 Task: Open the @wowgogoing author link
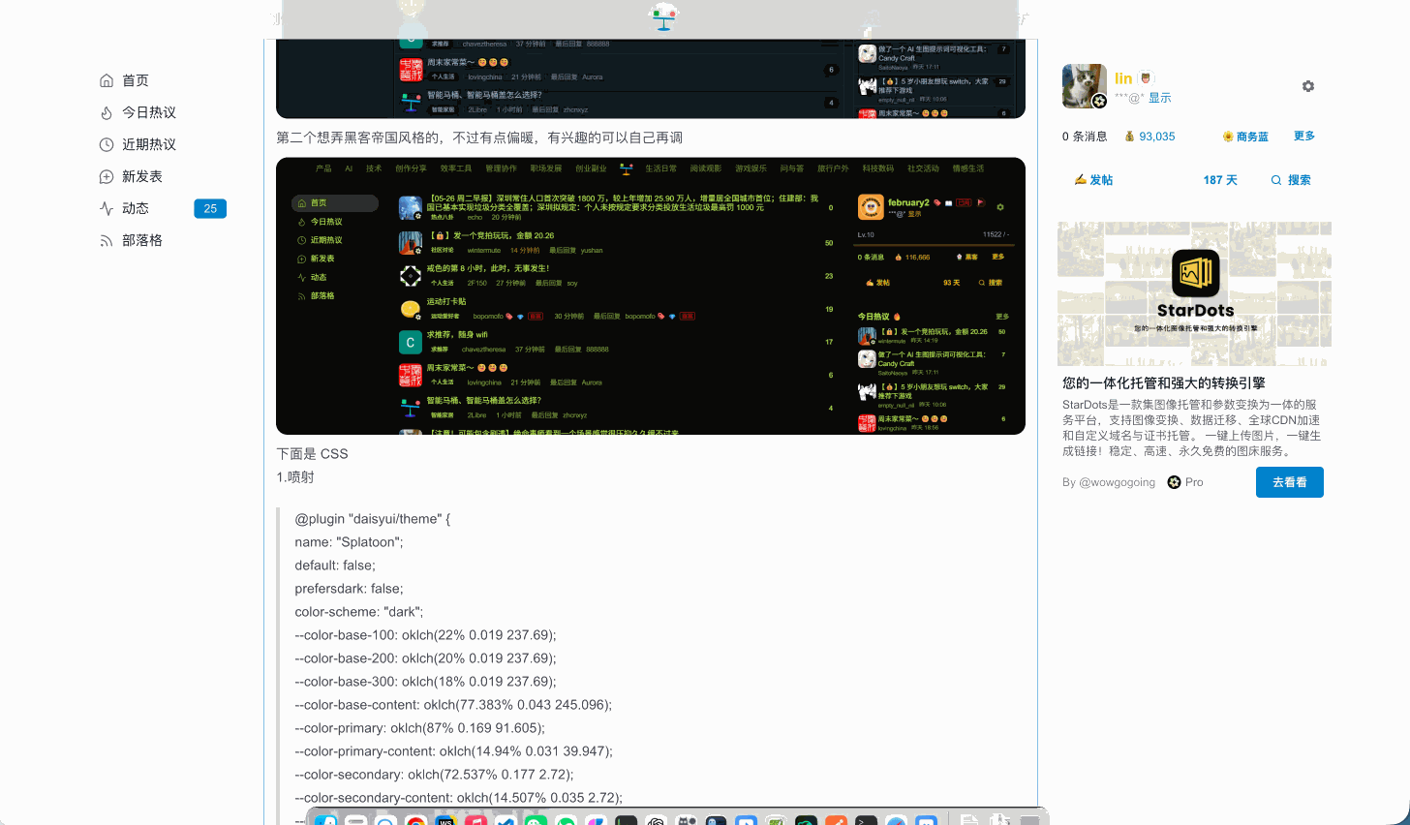(x=1118, y=482)
